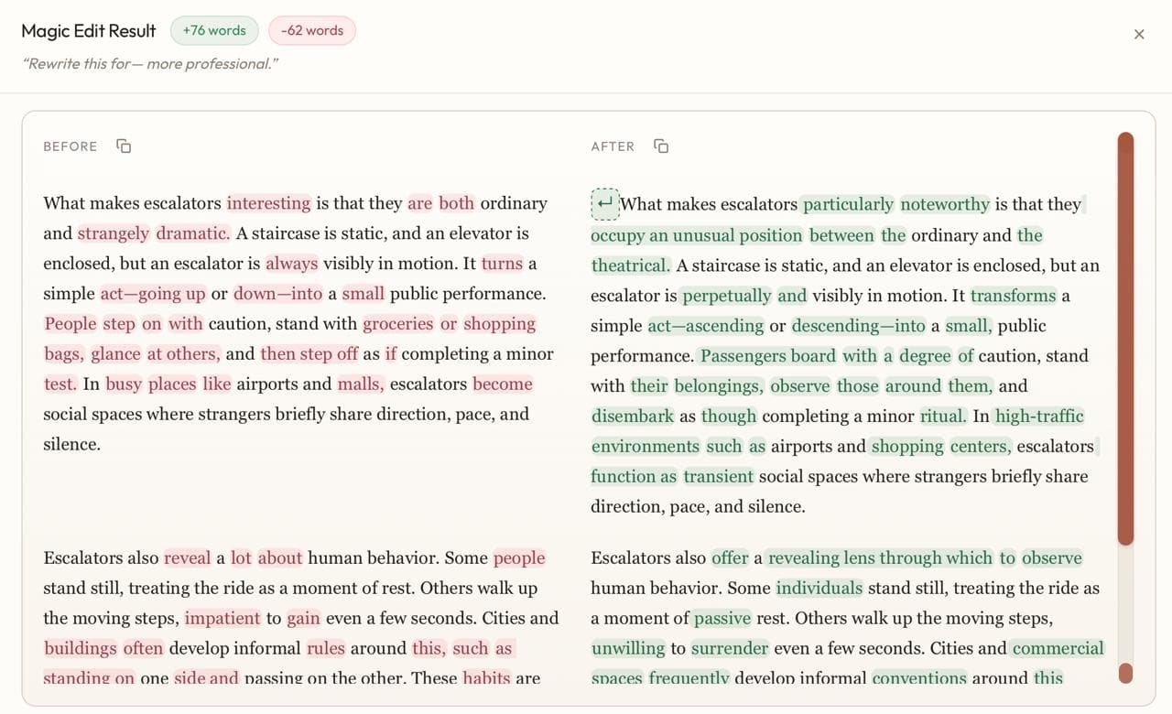1172x714 pixels.
Task: Select the added word "transforms"
Action: click(x=1013, y=296)
